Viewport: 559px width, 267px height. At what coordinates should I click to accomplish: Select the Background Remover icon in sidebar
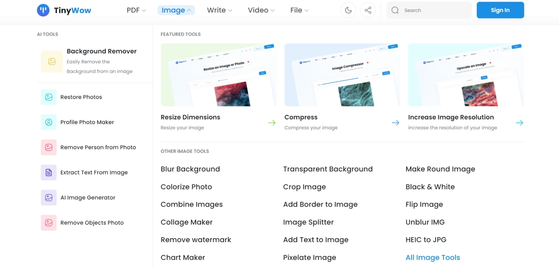pyautogui.click(x=51, y=61)
